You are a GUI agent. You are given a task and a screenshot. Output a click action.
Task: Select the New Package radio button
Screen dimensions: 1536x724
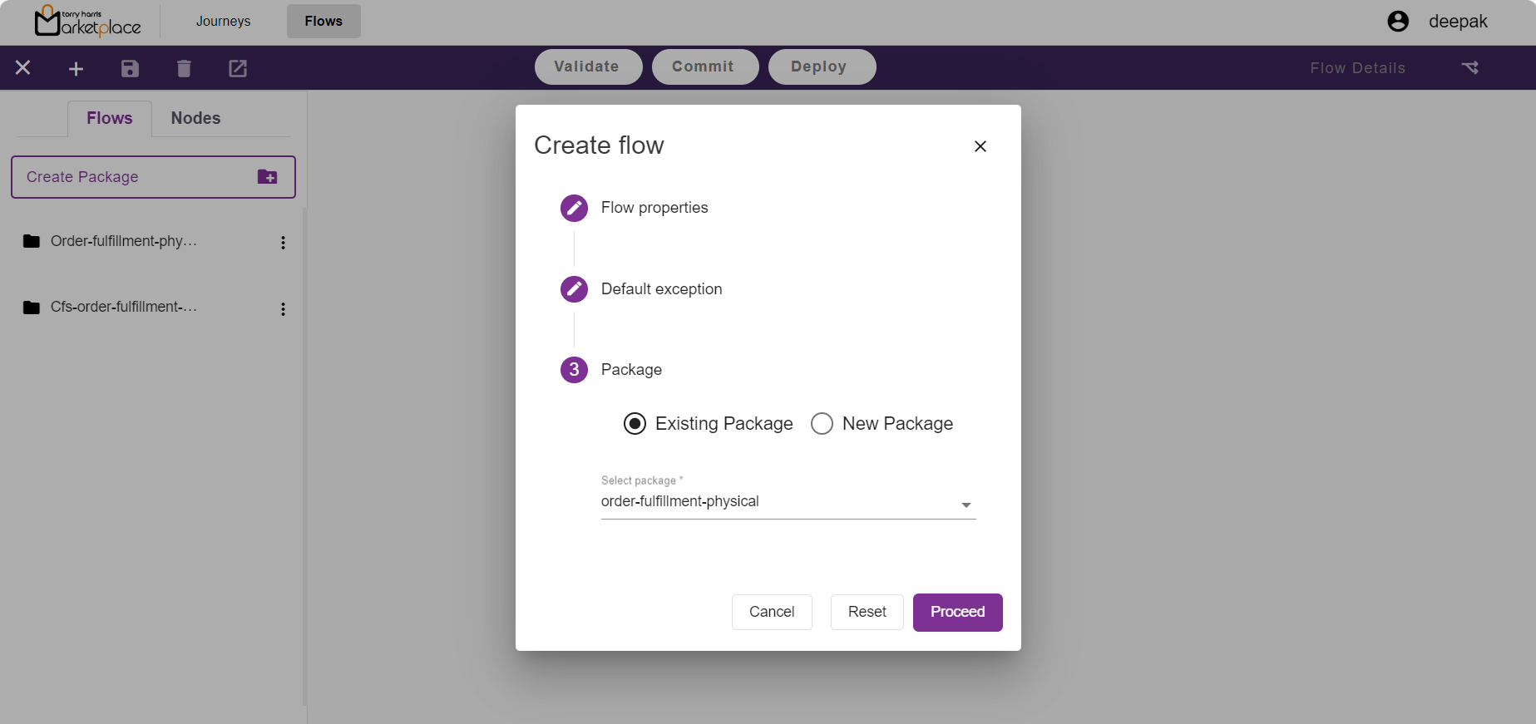coord(822,424)
